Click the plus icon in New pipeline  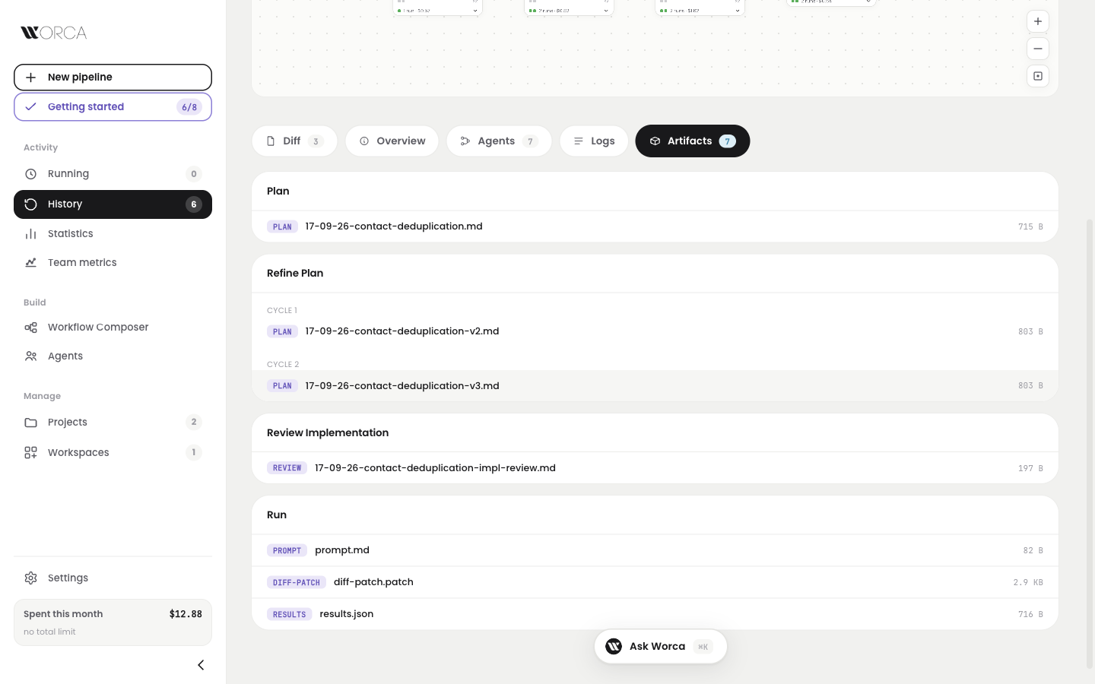30,78
